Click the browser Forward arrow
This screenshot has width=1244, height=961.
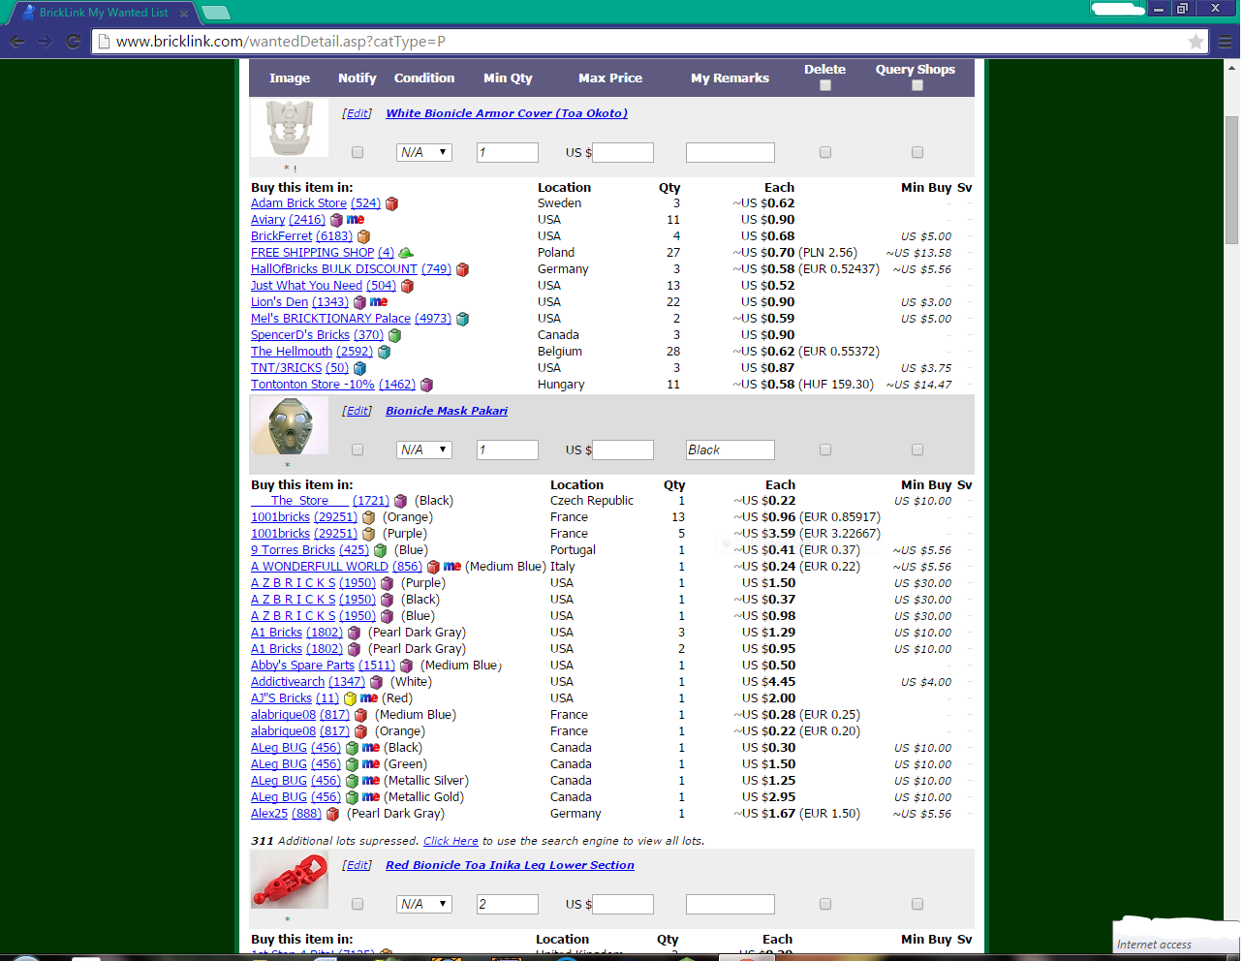45,42
